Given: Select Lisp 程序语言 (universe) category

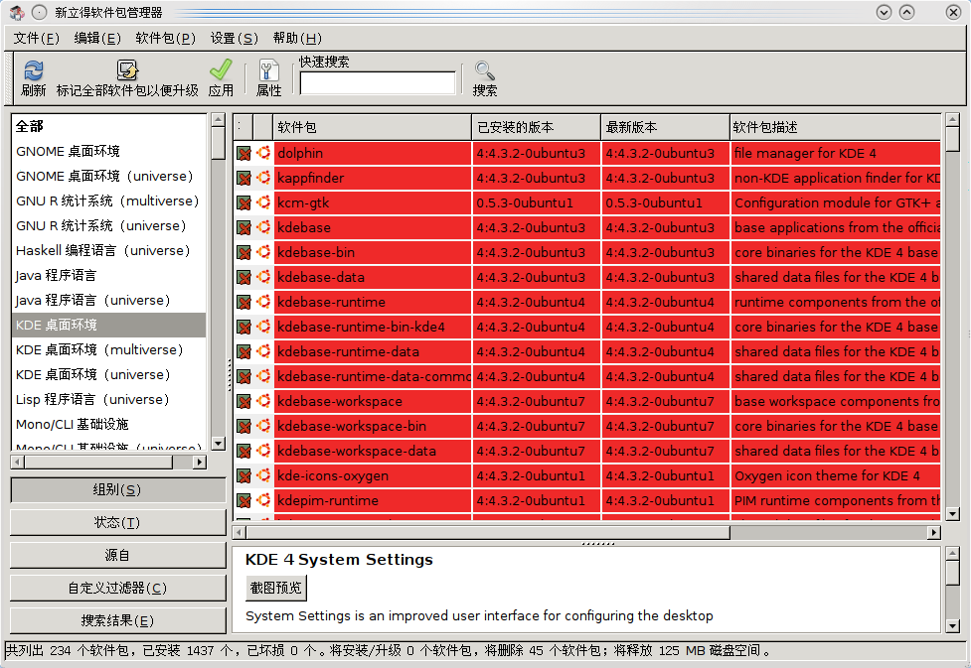Looking at the screenshot, I should (x=109, y=399).
